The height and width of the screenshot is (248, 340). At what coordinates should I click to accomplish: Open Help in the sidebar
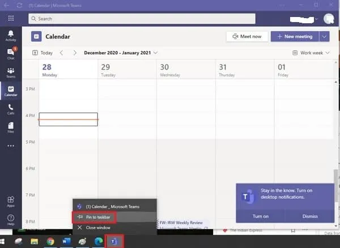point(10,220)
